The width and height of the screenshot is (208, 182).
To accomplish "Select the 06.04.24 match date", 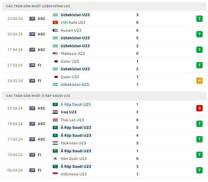I will [15, 170].
